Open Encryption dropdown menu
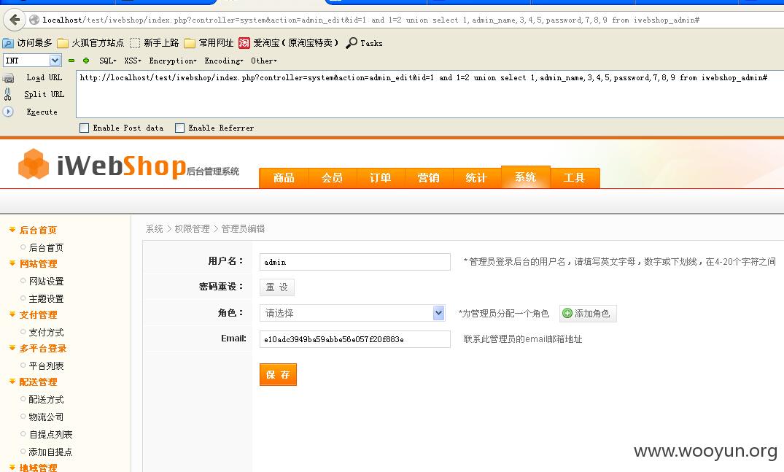Screen dimensions: 784x472 173,61
